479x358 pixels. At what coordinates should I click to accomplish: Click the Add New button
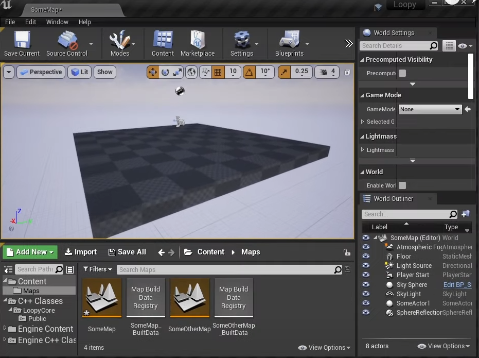click(x=30, y=252)
